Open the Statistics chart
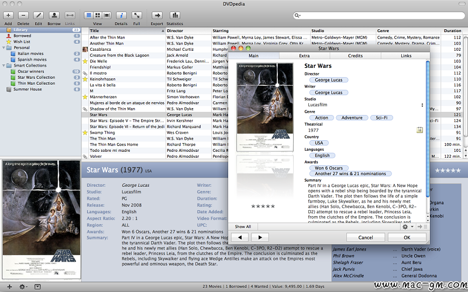468x292 pixels. tap(175, 15)
